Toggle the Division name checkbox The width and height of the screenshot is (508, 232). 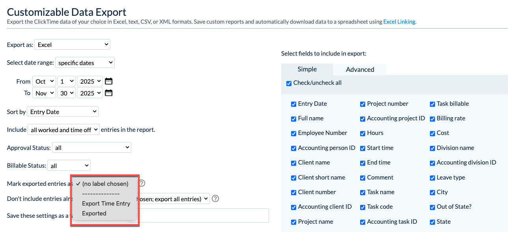(x=433, y=148)
